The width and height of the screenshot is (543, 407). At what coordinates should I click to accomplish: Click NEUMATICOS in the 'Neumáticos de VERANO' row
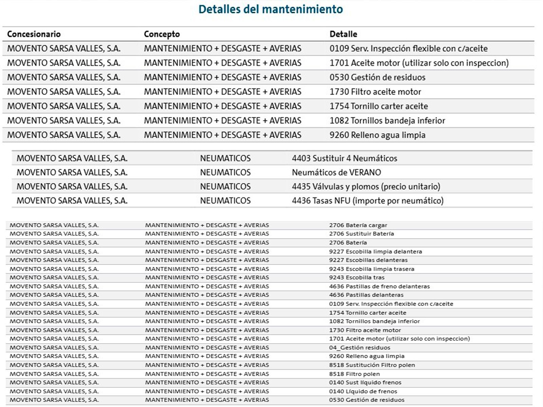coord(225,172)
